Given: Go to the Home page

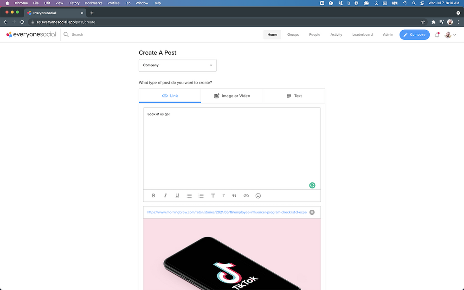Looking at the screenshot, I should point(272,35).
